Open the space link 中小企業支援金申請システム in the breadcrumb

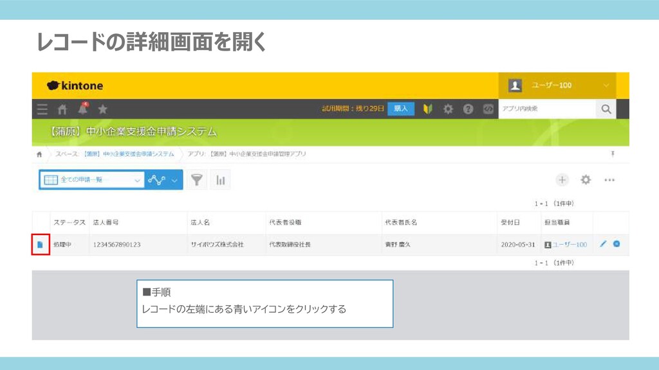(129, 154)
